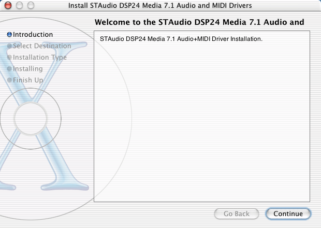Click the Welcome to the STAudio heading

click(x=199, y=22)
